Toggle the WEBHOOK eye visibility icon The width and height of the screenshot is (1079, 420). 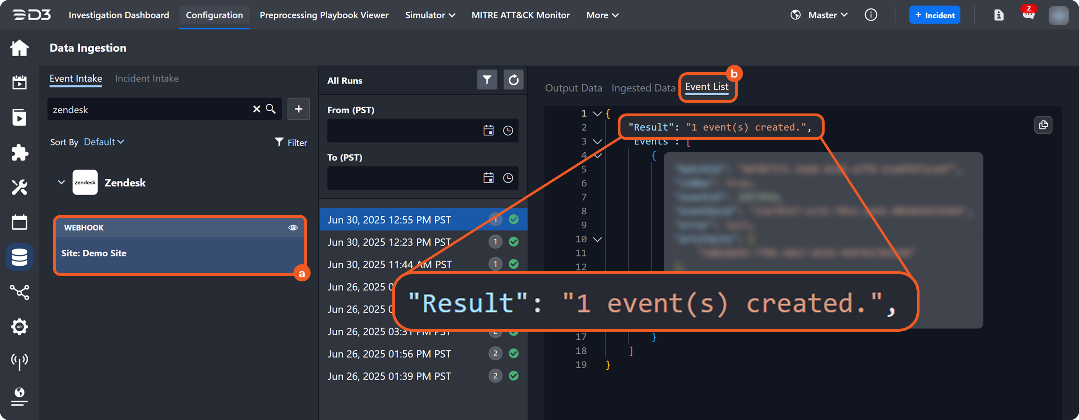293,228
